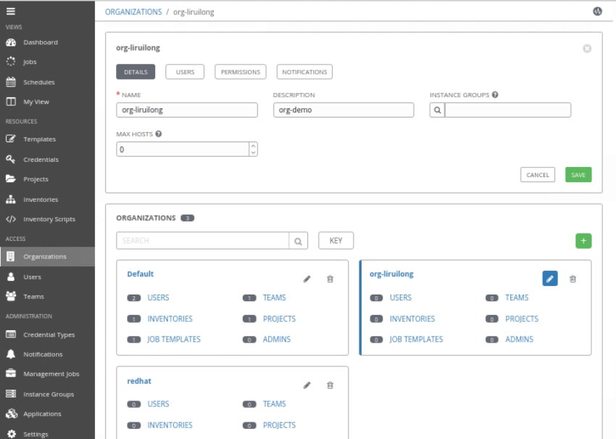Open the Default organization title link
The height and width of the screenshot is (439, 616).
click(141, 274)
